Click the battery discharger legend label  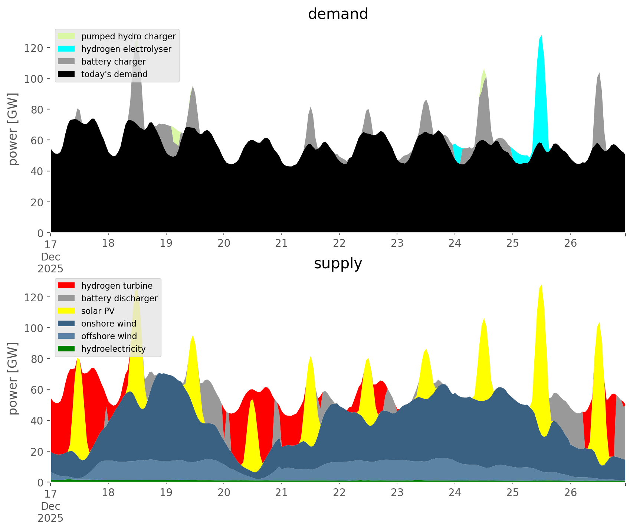[119, 298]
